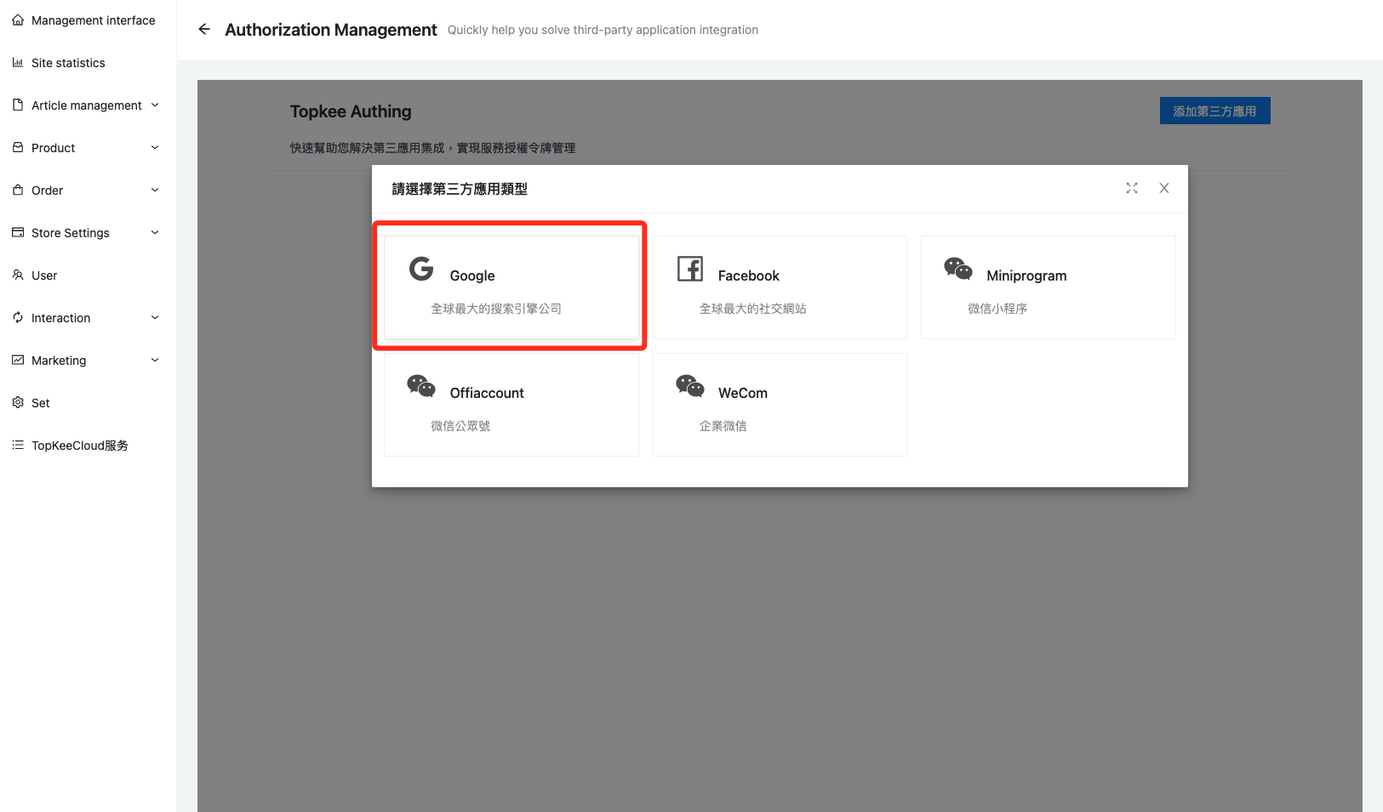The width and height of the screenshot is (1383, 812).
Task: Click the Site statistics chart icon
Action: coord(18,63)
